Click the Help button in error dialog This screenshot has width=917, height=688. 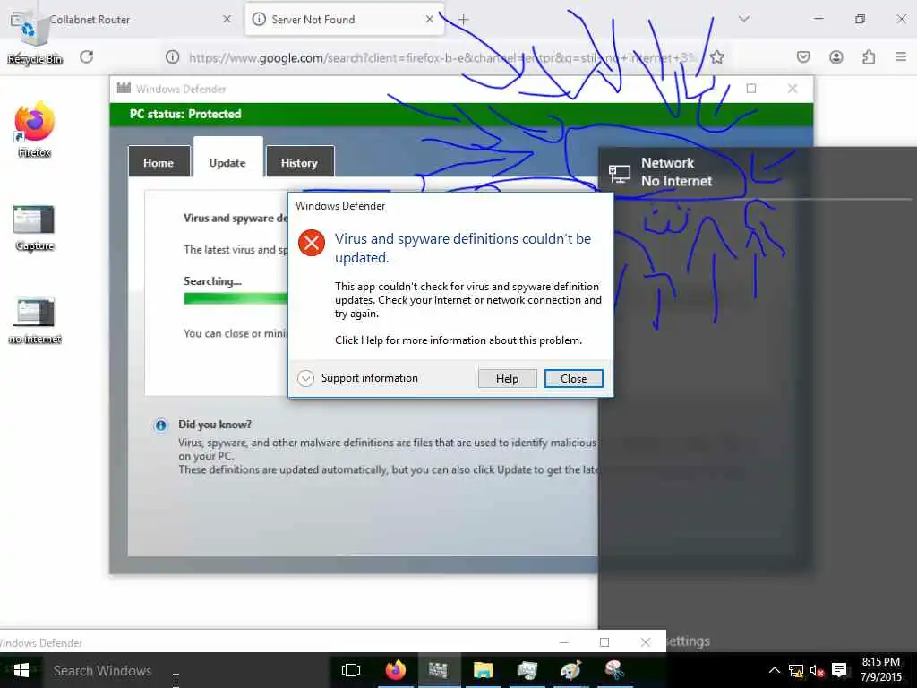click(507, 379)
